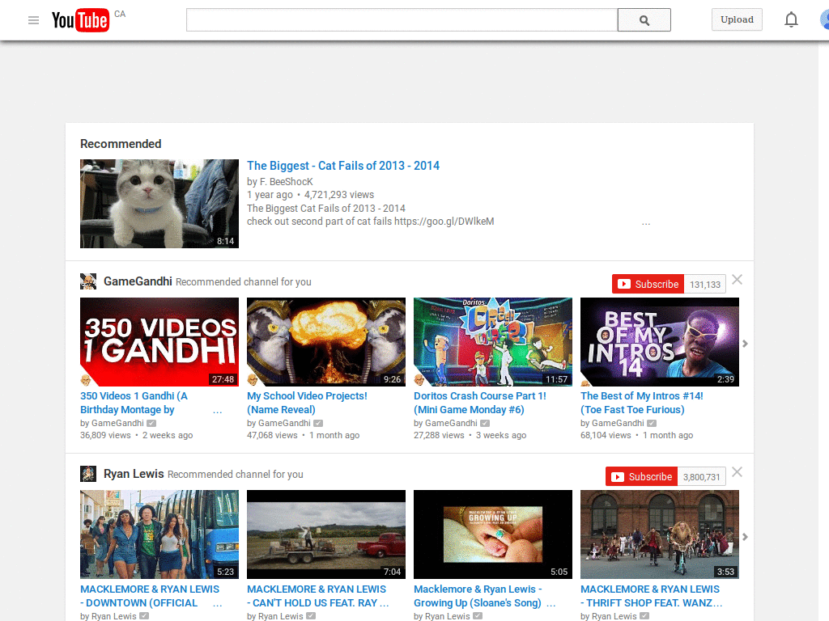Open the Ryan Lewis channel name heading
The height and width of the screenshot is (621, 829).
[x=134, y=474]
